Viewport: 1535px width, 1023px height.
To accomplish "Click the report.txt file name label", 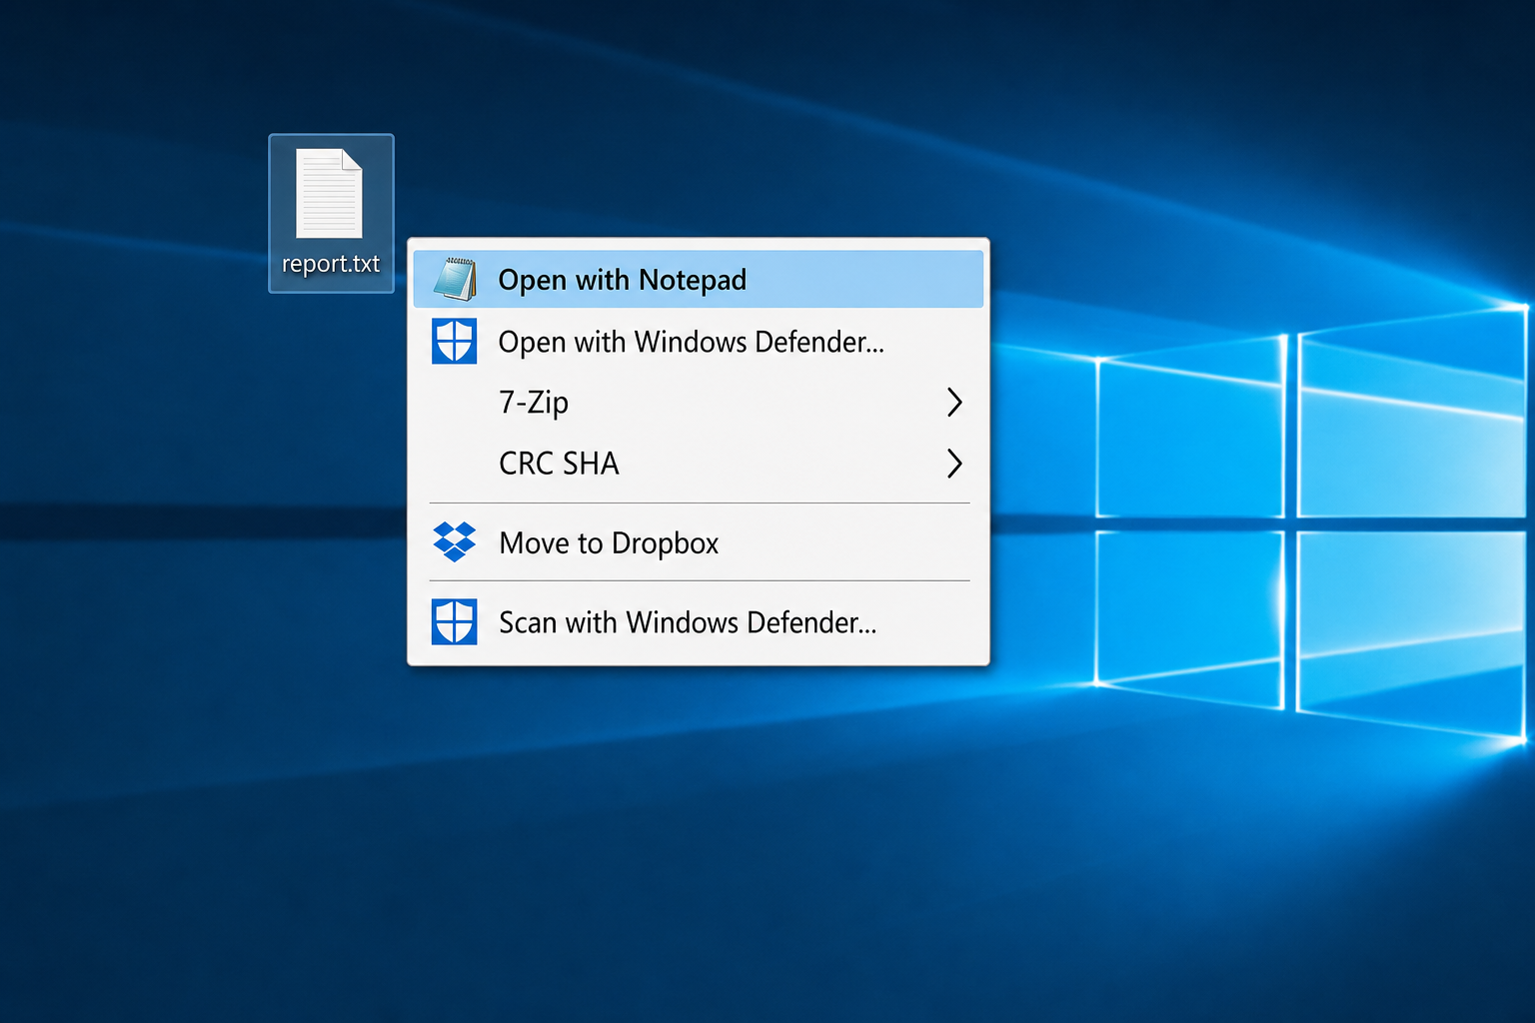I will click(331, 264).
